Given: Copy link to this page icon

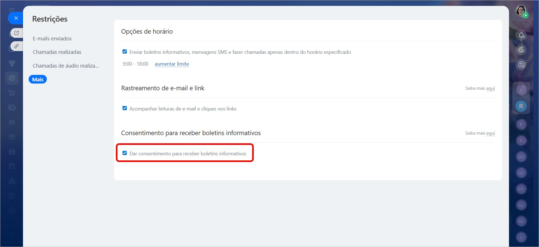Looking at the screenshot, I should click(17, 46).
